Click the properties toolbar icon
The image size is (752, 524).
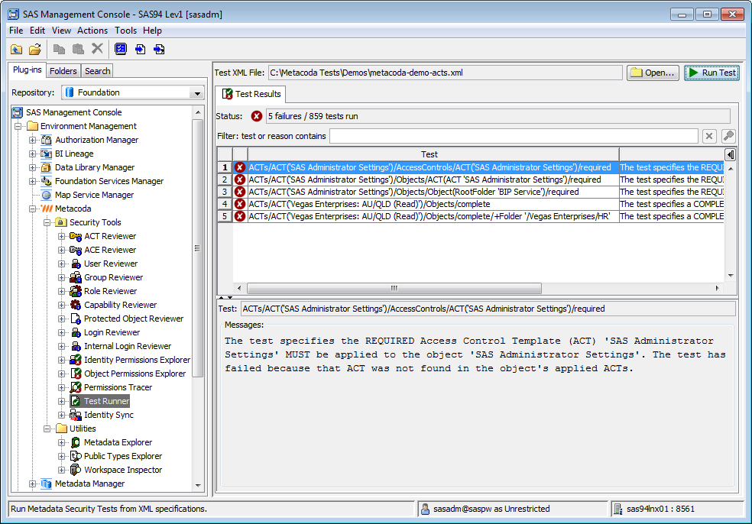pos(121,49)
